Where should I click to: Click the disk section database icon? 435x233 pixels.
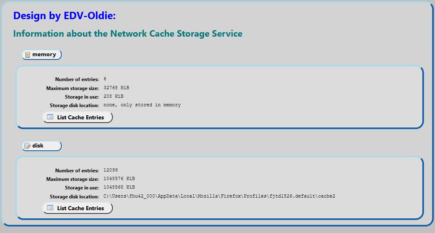click(x=27, y=146)
